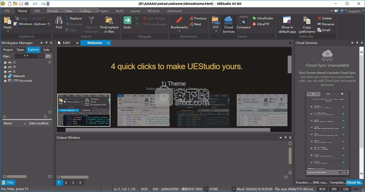
Task: Click Undo arrow in quick access toolbar
Action: tap(35, 4)
